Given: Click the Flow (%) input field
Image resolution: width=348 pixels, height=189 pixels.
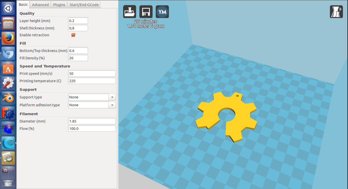Looking at the screenshot, I should [x=92, y=129].
